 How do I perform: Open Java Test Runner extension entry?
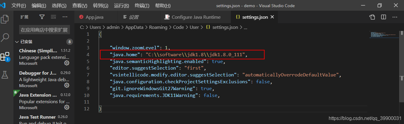coord(44,119)
